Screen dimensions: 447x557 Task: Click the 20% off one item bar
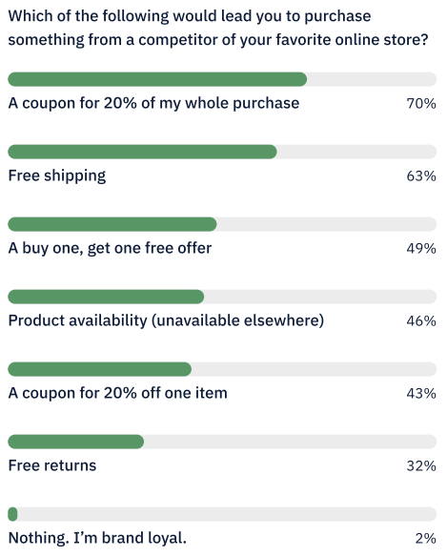pos(100,369)
